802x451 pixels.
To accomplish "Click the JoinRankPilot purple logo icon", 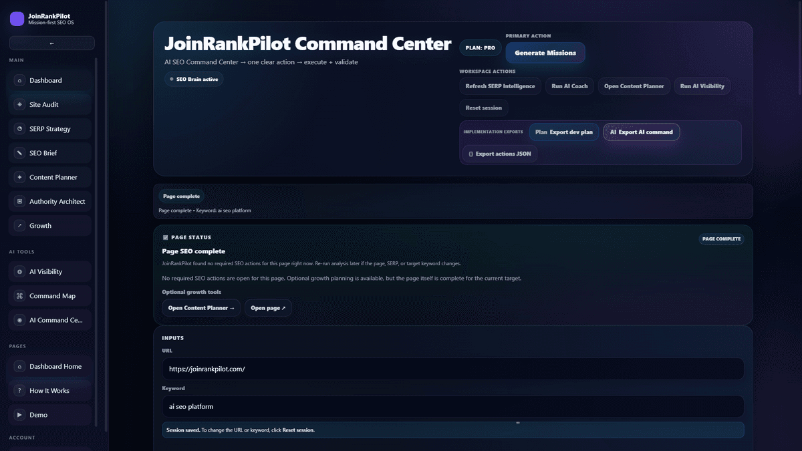I will pos(17,19).
